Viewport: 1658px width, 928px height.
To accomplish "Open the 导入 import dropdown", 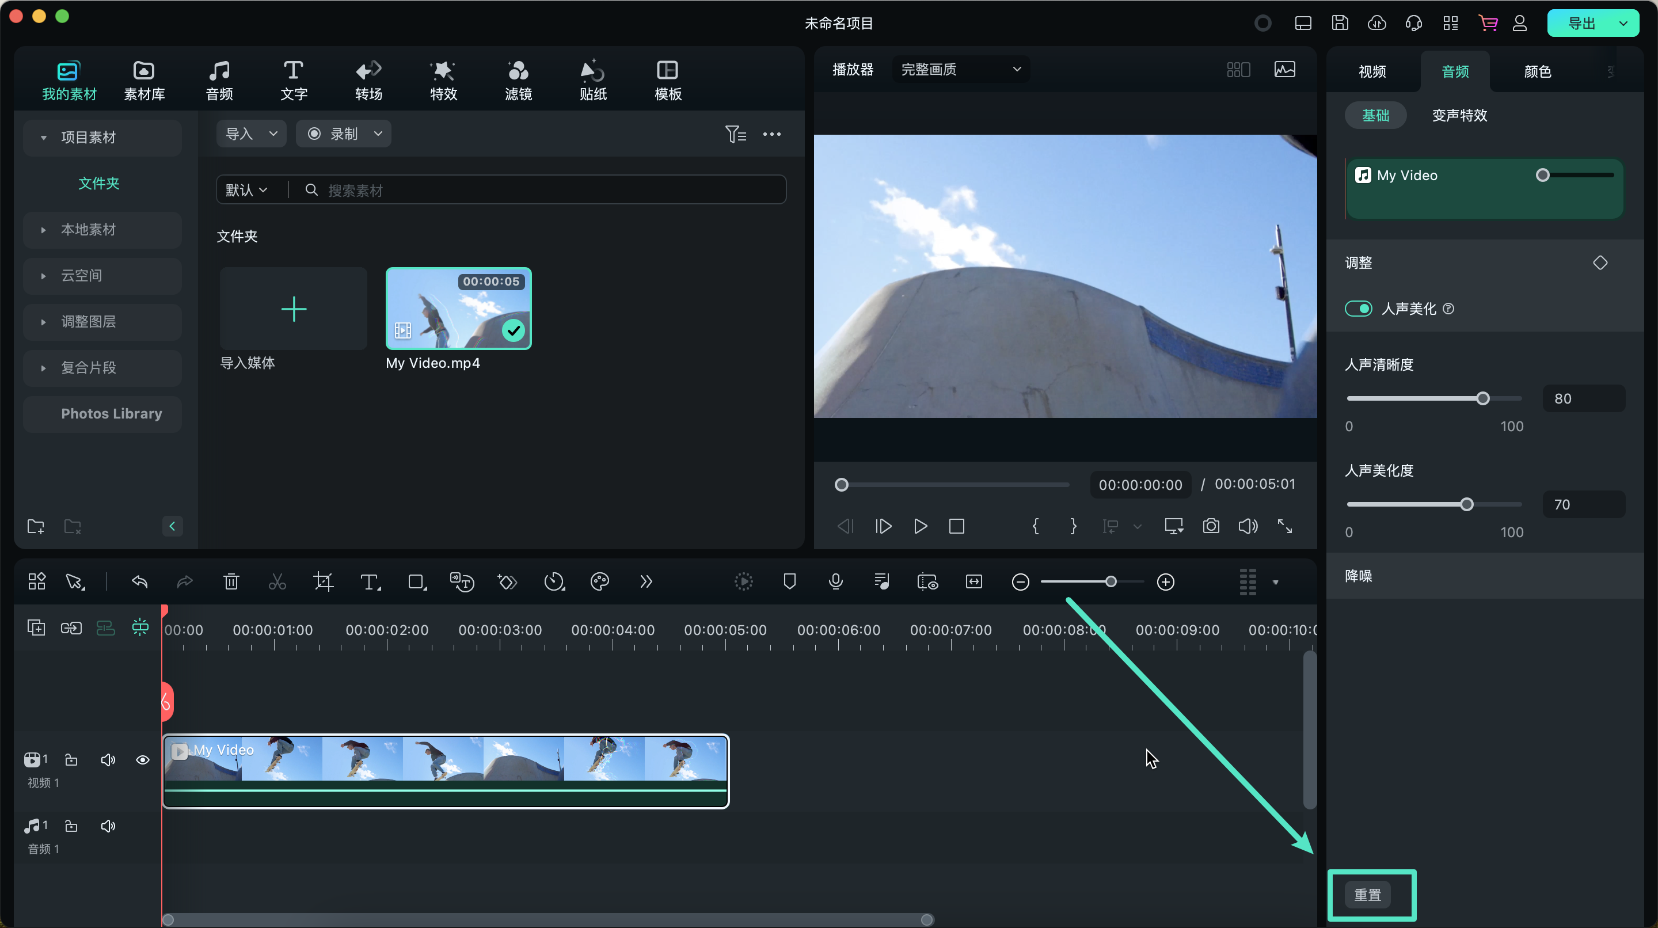I will tap(251, 134).
